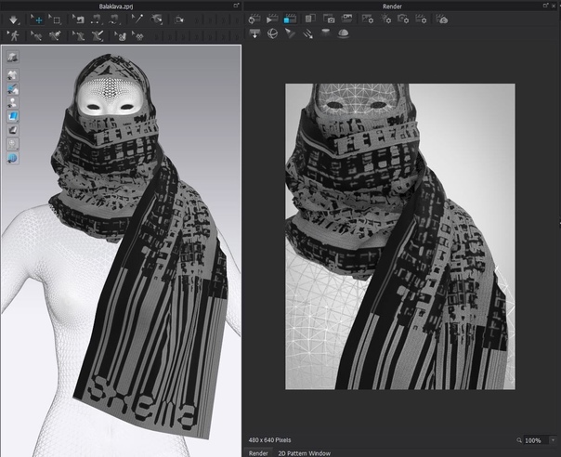561x457 pixels.
Task: Start final render with play clapperboard icon
Action: point(272,19)
